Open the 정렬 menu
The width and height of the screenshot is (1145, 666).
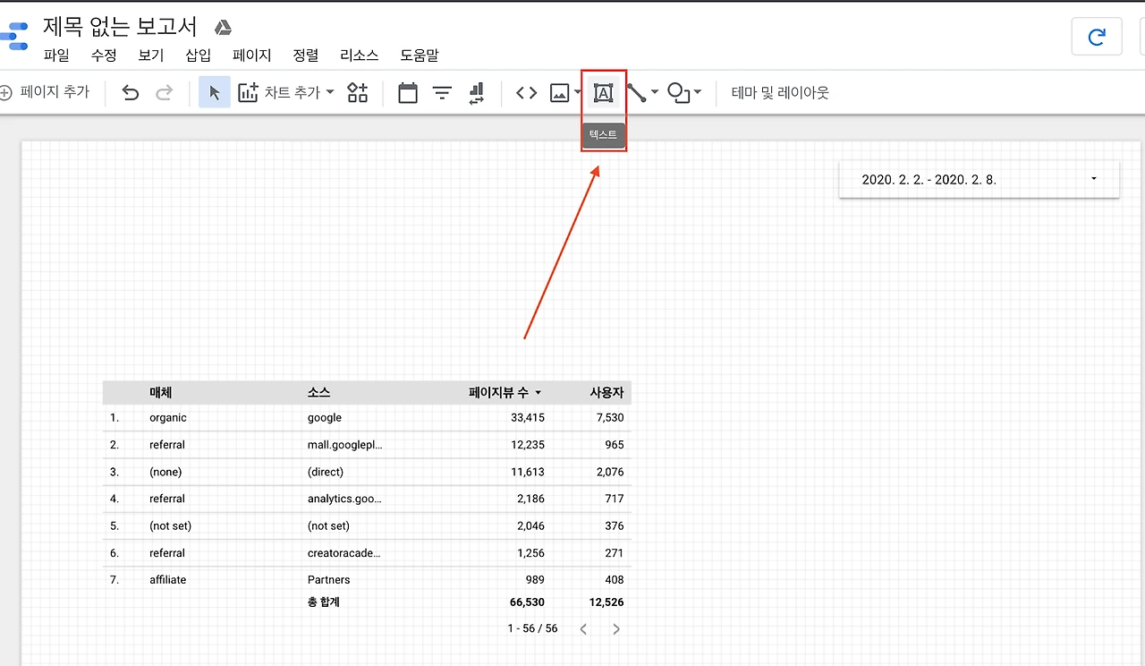click(306, 55)
